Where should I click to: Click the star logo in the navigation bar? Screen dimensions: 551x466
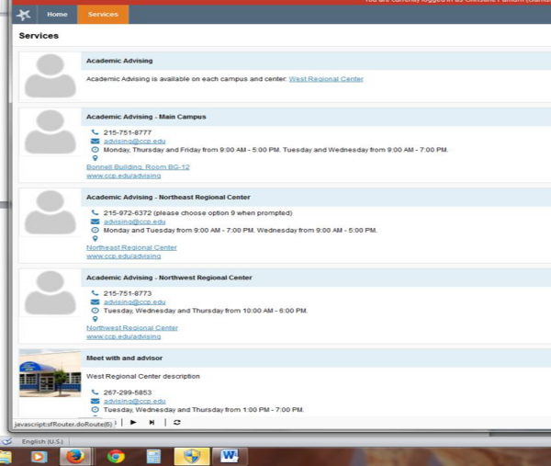click(x=24, y=15)
